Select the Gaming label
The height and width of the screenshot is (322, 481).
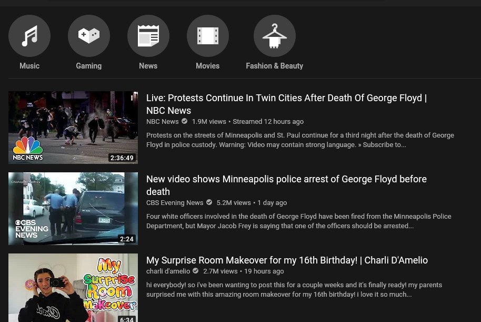tap(89, 66)
